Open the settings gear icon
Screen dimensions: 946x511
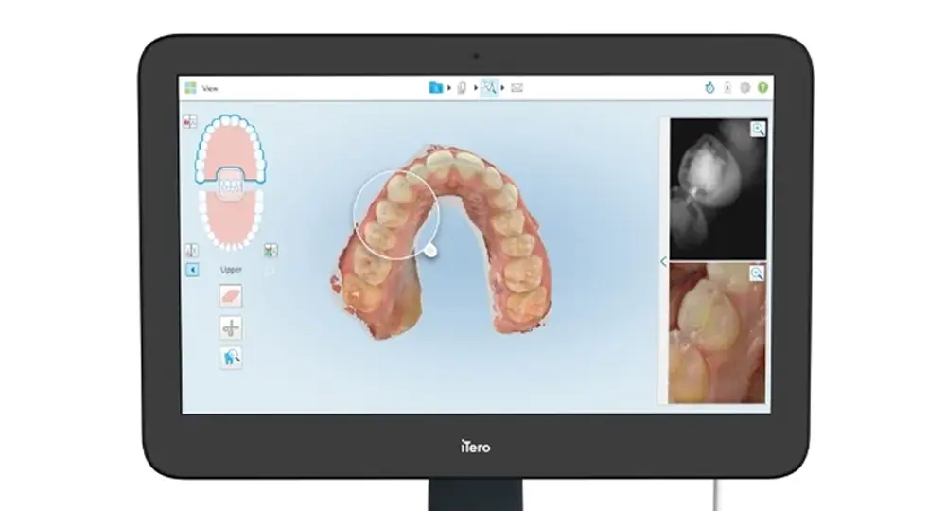click(745, 88)
